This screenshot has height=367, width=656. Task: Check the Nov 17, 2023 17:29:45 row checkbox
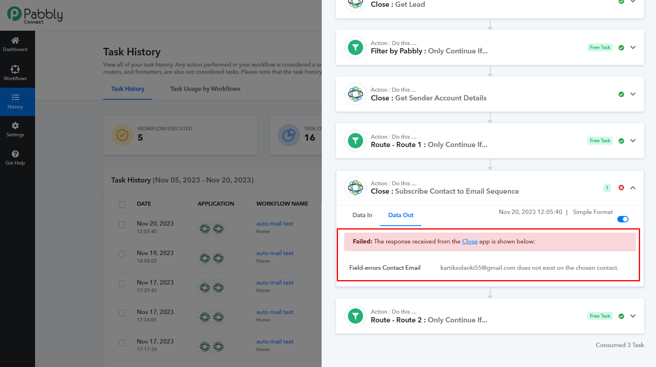pos(122,284)
